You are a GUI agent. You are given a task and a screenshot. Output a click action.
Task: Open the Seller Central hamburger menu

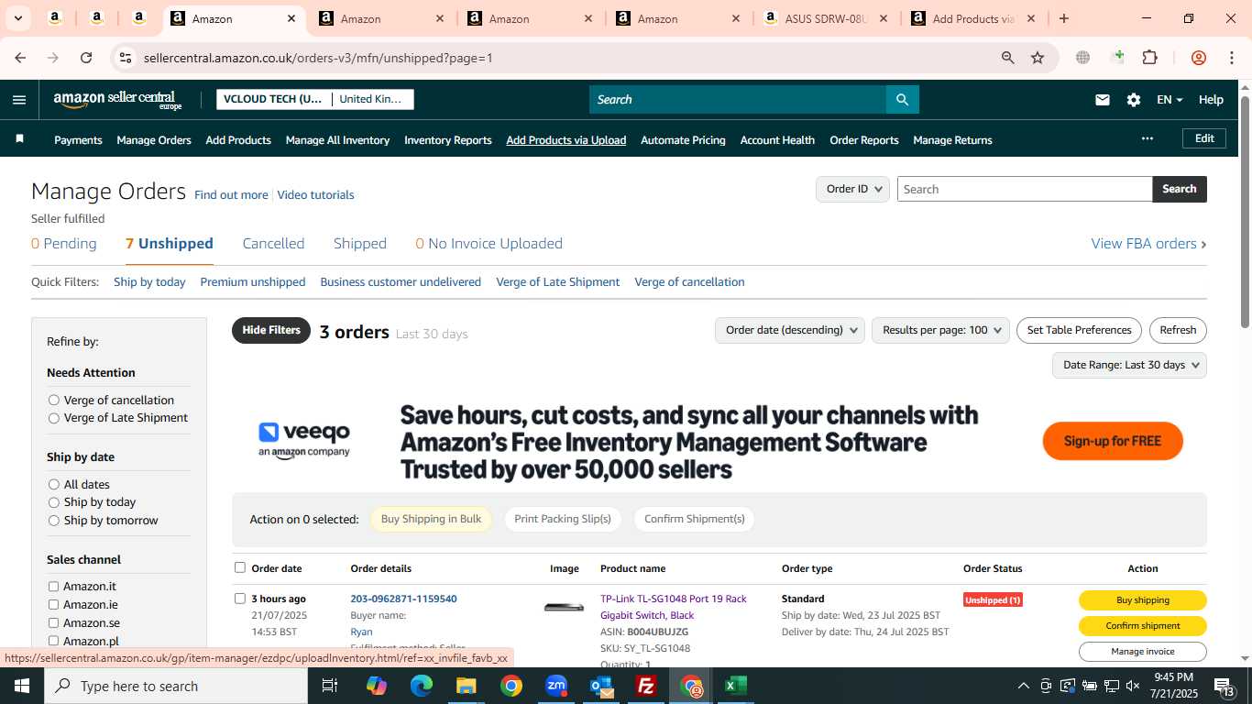click(x=19, y=100)
